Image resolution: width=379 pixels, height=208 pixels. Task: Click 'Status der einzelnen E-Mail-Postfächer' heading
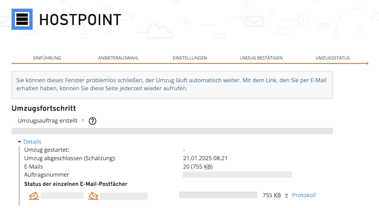coord(76,184)
